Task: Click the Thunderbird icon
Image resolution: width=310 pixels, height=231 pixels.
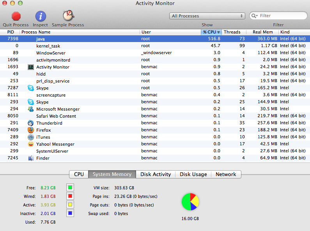Action: pos(31,123)
